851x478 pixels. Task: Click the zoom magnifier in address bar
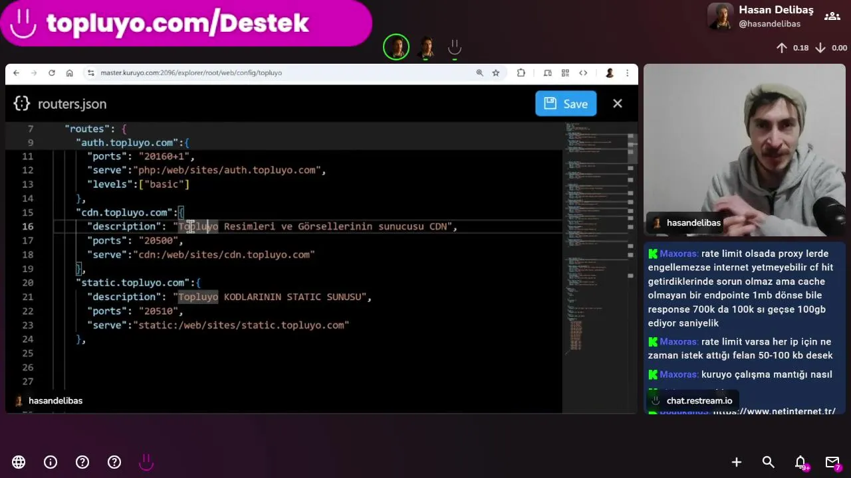point(479,73)
